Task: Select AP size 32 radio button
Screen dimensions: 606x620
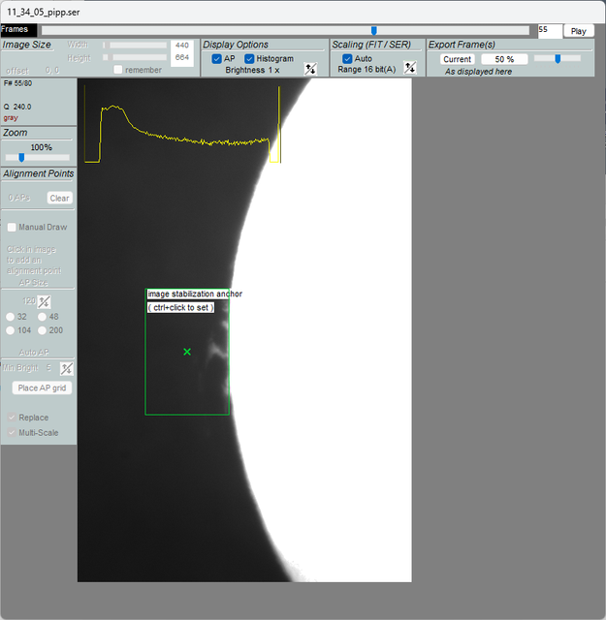Action: pyautogui.click(x=11, y=317)
